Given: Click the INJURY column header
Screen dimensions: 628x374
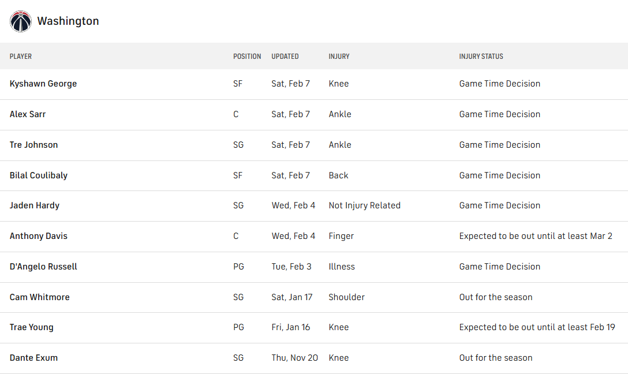Looking at the screenshot, I should (x=339, y=57).
